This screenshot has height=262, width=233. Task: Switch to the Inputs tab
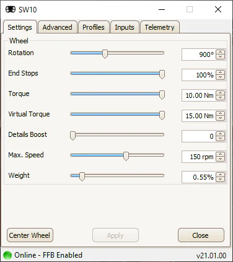tap(125, 27)
